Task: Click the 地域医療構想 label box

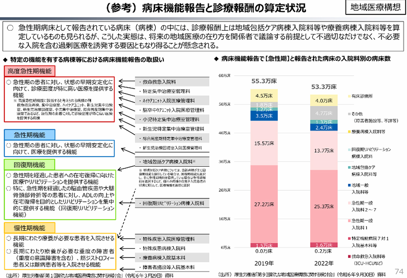Action: [x=375, y=7]
